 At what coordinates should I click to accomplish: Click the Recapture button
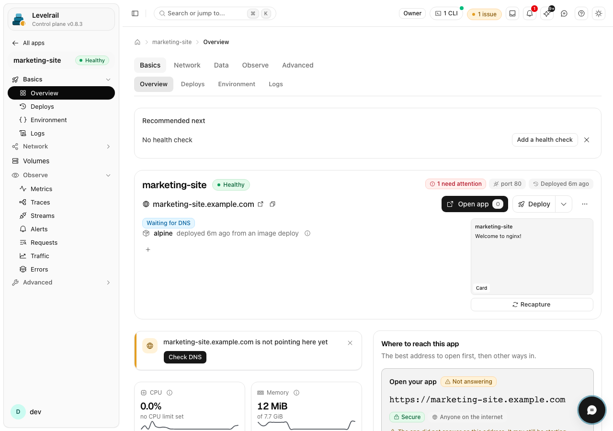pos(532,305)
